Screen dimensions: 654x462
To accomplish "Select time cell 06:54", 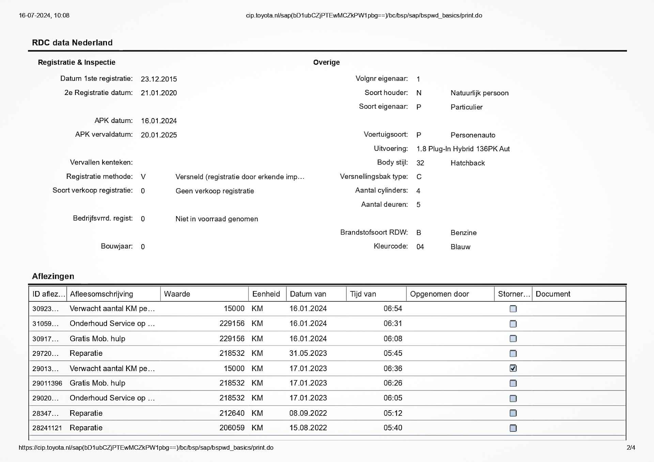I will coord(393,309).
